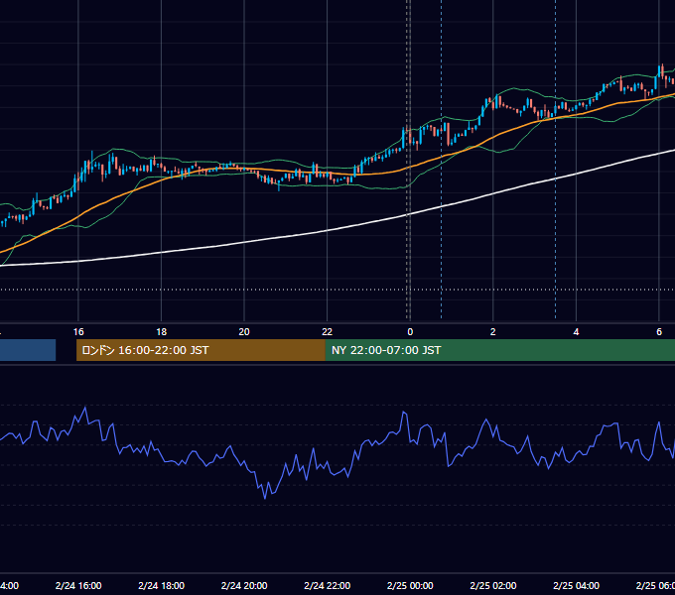Click the 20 hour label on upper axis
Screen dimensions: 675x595
[244, 332]
